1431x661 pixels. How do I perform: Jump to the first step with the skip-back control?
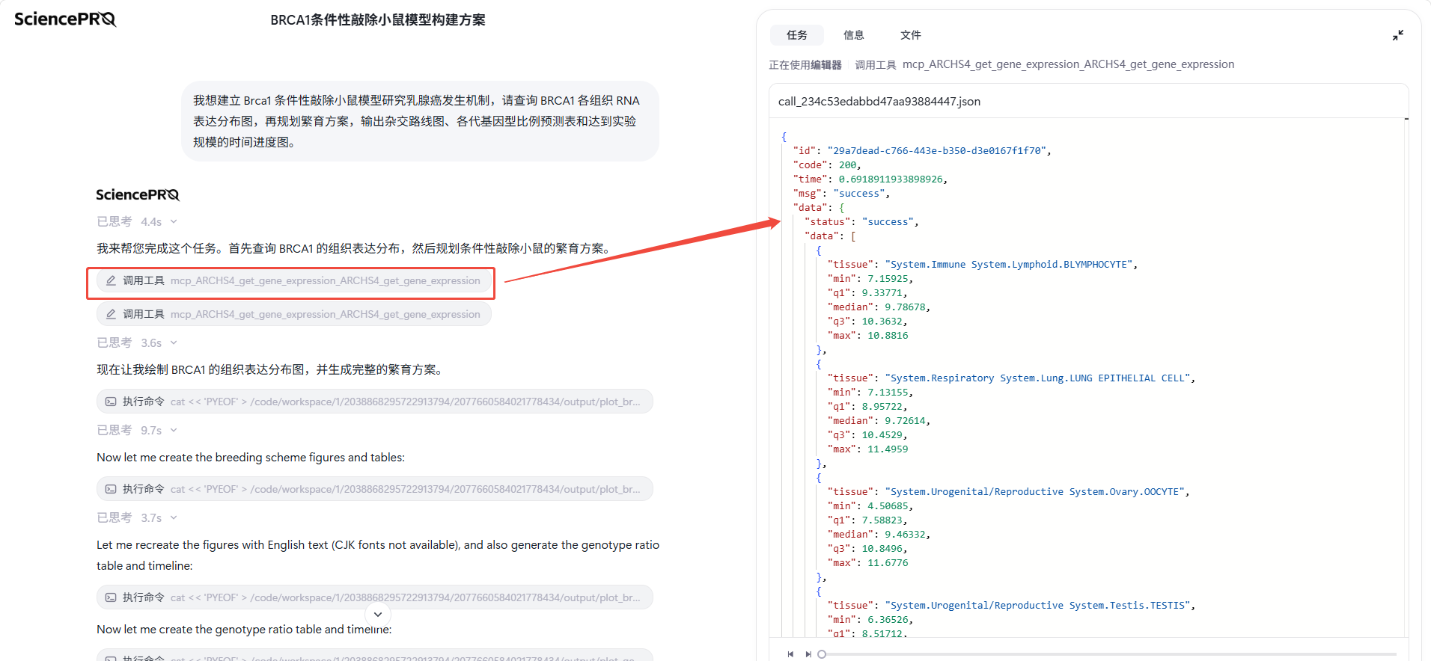click(790, 654)
